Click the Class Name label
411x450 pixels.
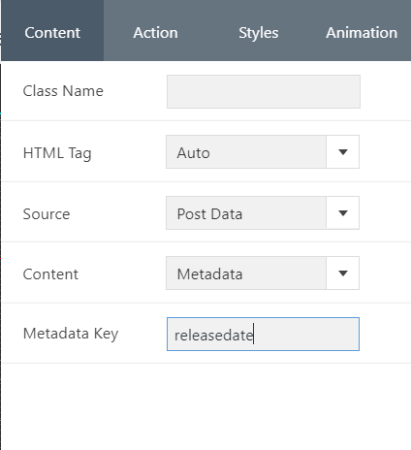pyautogui.click(x=63, y=91)
